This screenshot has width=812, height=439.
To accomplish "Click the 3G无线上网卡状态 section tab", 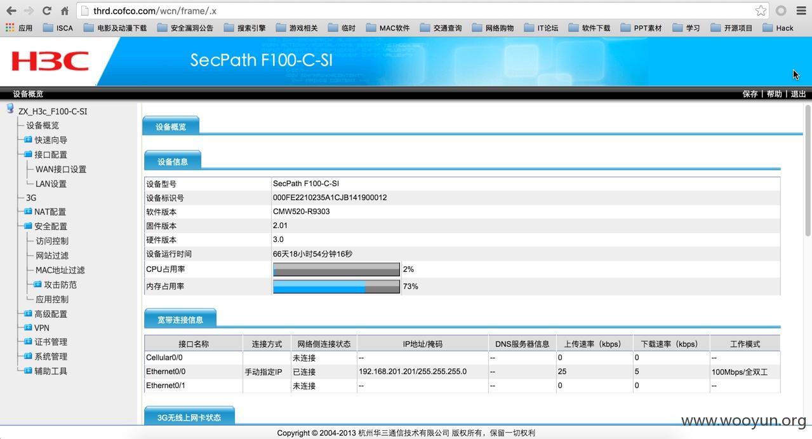I will (x=189, y=417).
